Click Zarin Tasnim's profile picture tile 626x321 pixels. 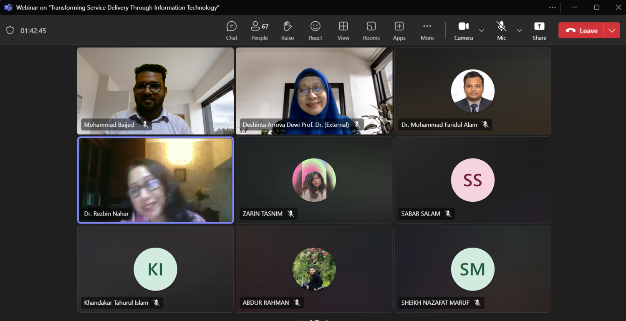point(314,180)
